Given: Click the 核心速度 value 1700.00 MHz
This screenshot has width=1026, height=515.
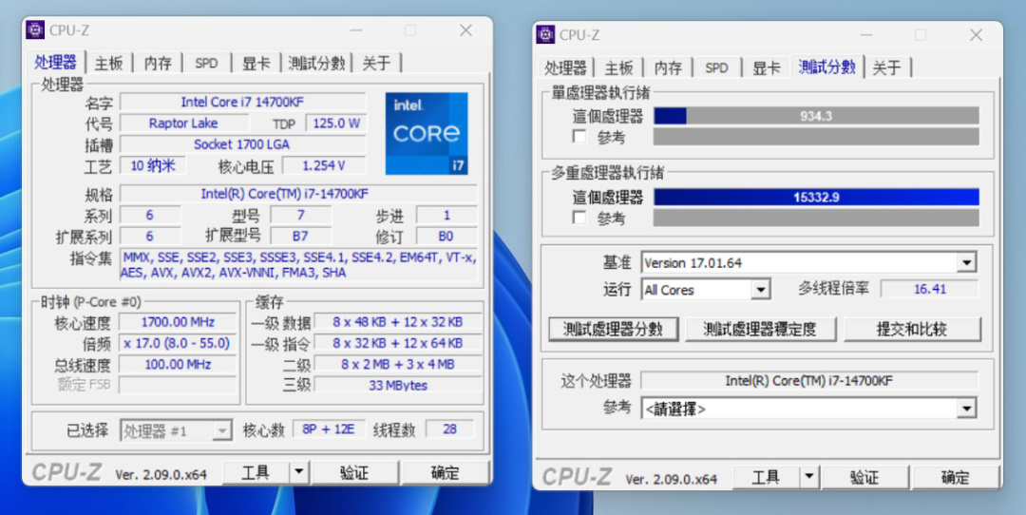Looking at the screenshot, I should pos(178,322).
